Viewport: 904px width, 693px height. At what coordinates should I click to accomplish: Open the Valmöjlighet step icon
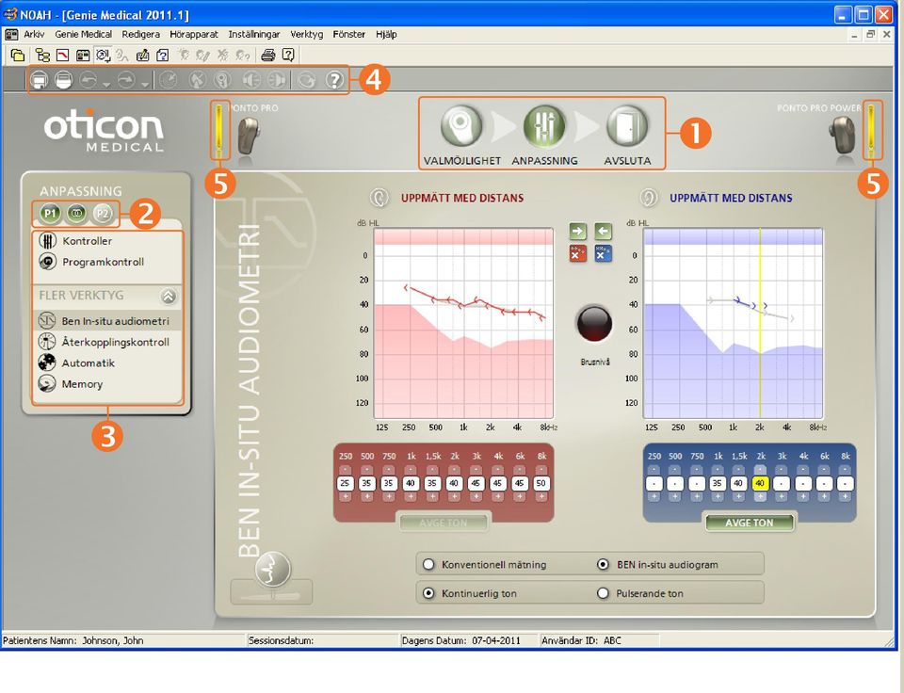[461, 125]
